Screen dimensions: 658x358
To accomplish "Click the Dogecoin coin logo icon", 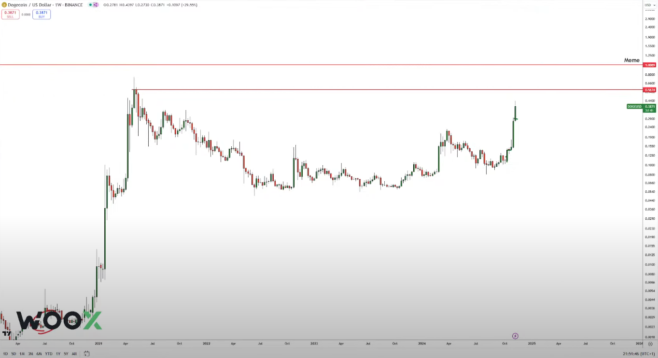I will point(4,4).
